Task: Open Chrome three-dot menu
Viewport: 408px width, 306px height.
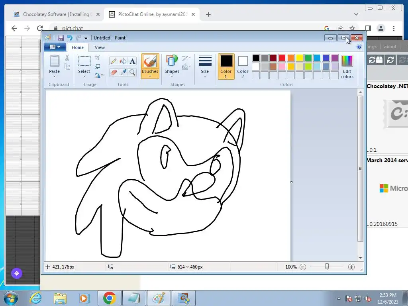Action: pyautogui.click(x=394, y=28)
